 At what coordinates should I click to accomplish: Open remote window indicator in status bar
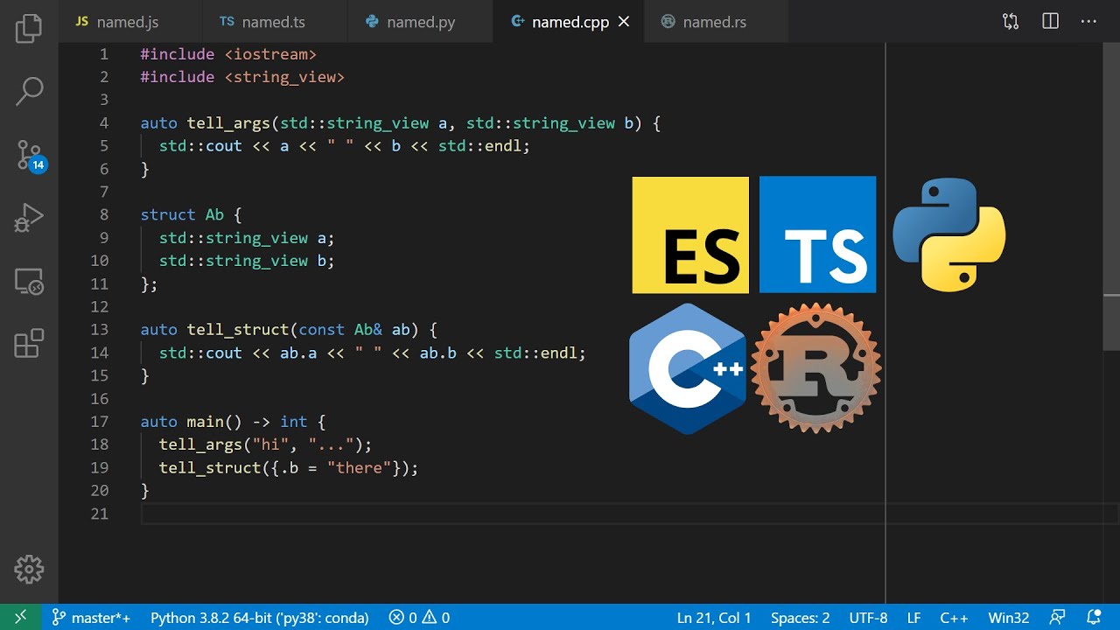(x=20, y=617)
